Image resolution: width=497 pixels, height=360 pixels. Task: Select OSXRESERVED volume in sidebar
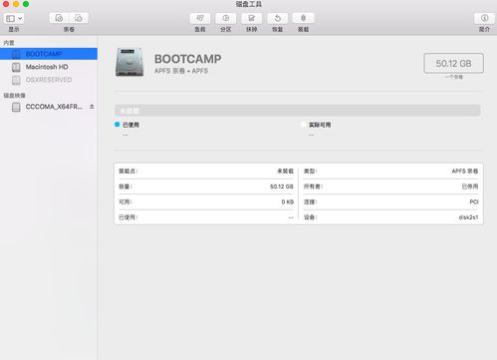pyautogui.click(x=49, y=80)
